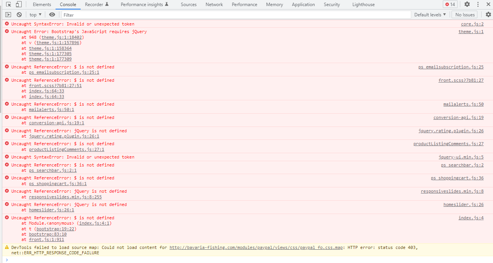Open the Security tab

(332, 5)
